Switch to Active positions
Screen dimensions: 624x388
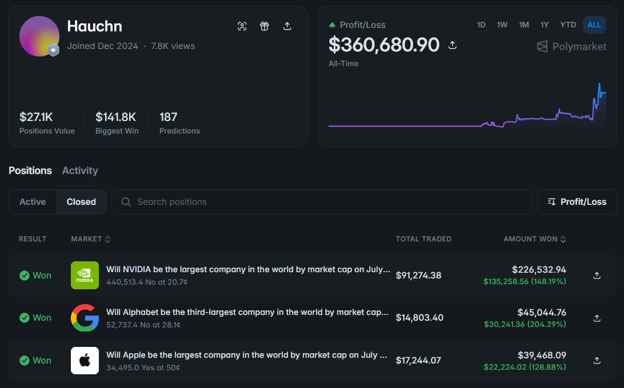click(x=33, y=202)
